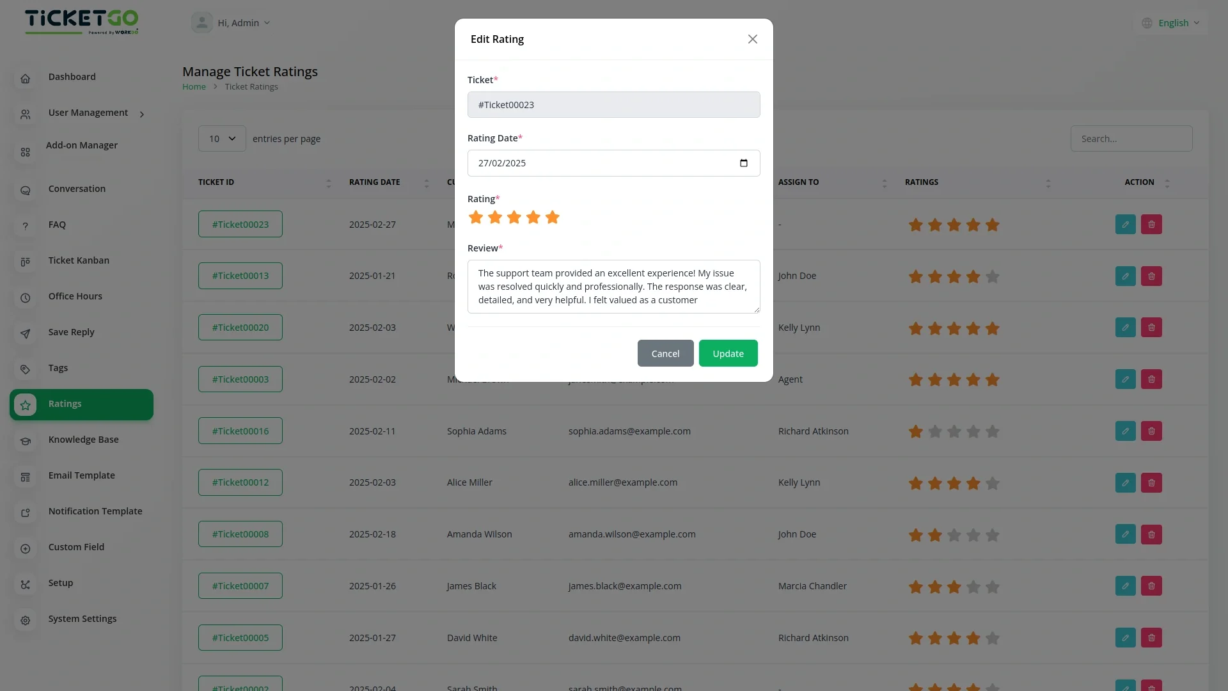Viewport: 1228px width, 691px height.
Task: Click inside the Review text area
Action: (613, 287)
